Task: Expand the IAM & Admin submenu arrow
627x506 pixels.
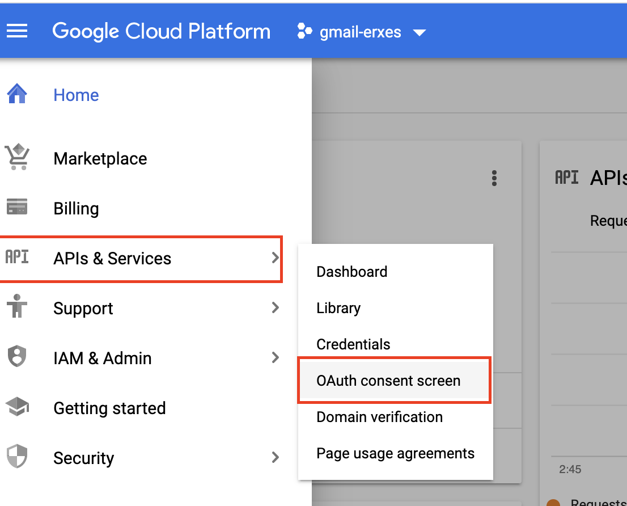Action: [x=276, y=357]
